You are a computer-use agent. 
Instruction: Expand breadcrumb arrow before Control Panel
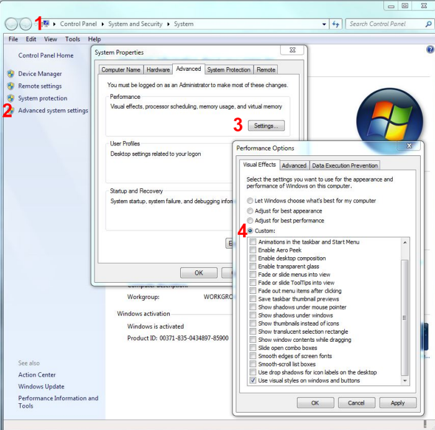click(55, 24)
